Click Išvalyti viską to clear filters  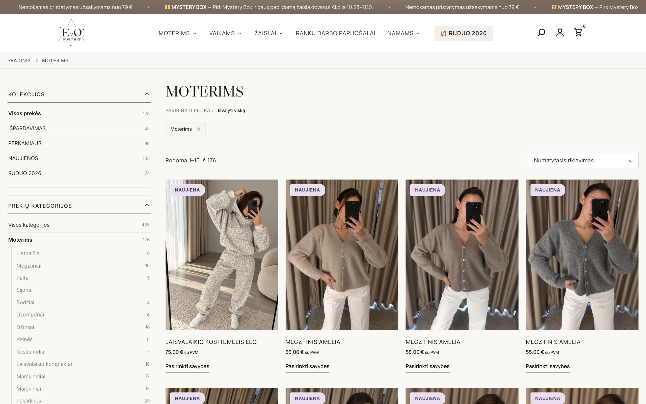[x=231, y=110]
